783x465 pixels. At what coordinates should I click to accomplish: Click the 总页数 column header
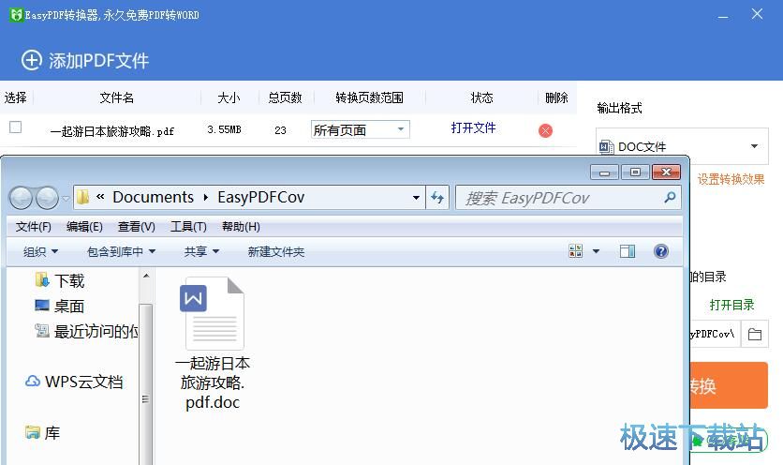click(285, 97)
